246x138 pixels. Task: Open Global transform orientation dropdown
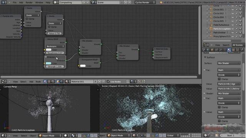coord(173,135)
